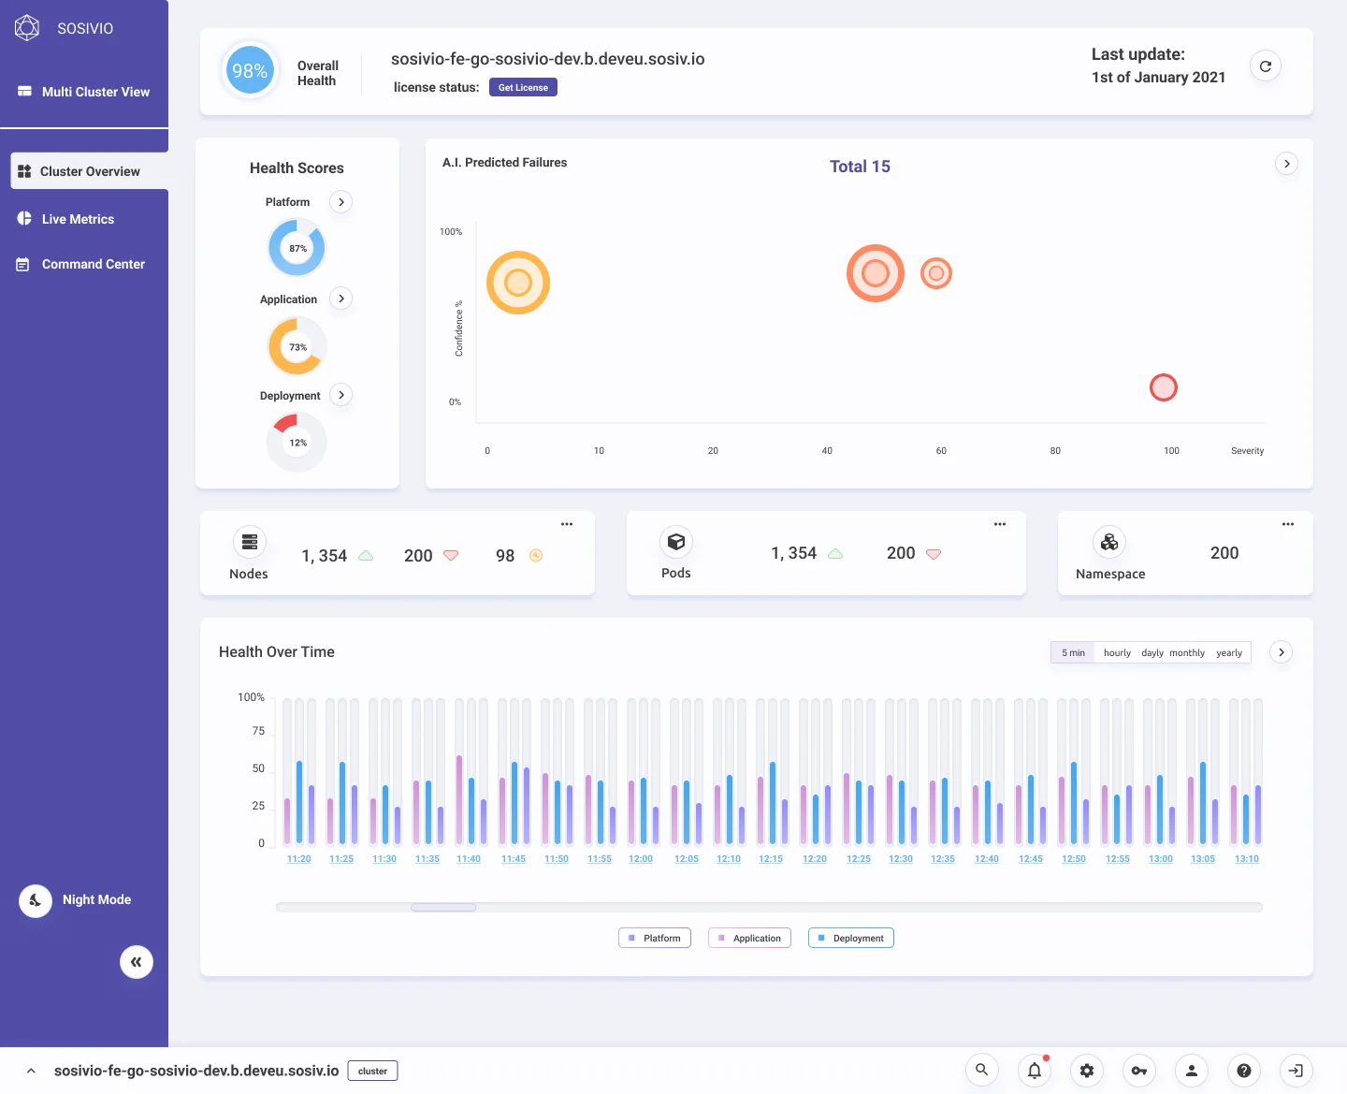The height and width of the screenshot is (1094, 1347).
Task: Open settings gear in bottom bar
Action: click(1087, 1070)
